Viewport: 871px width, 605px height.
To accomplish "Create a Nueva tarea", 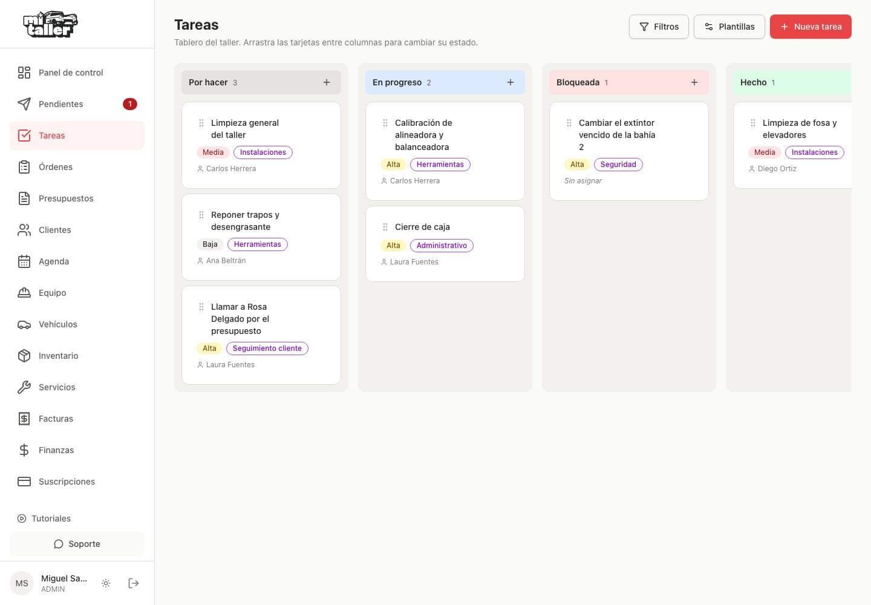I will coord(811,27).
